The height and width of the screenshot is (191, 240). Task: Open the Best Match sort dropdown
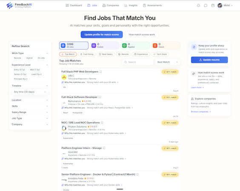(x=168, y=62)
